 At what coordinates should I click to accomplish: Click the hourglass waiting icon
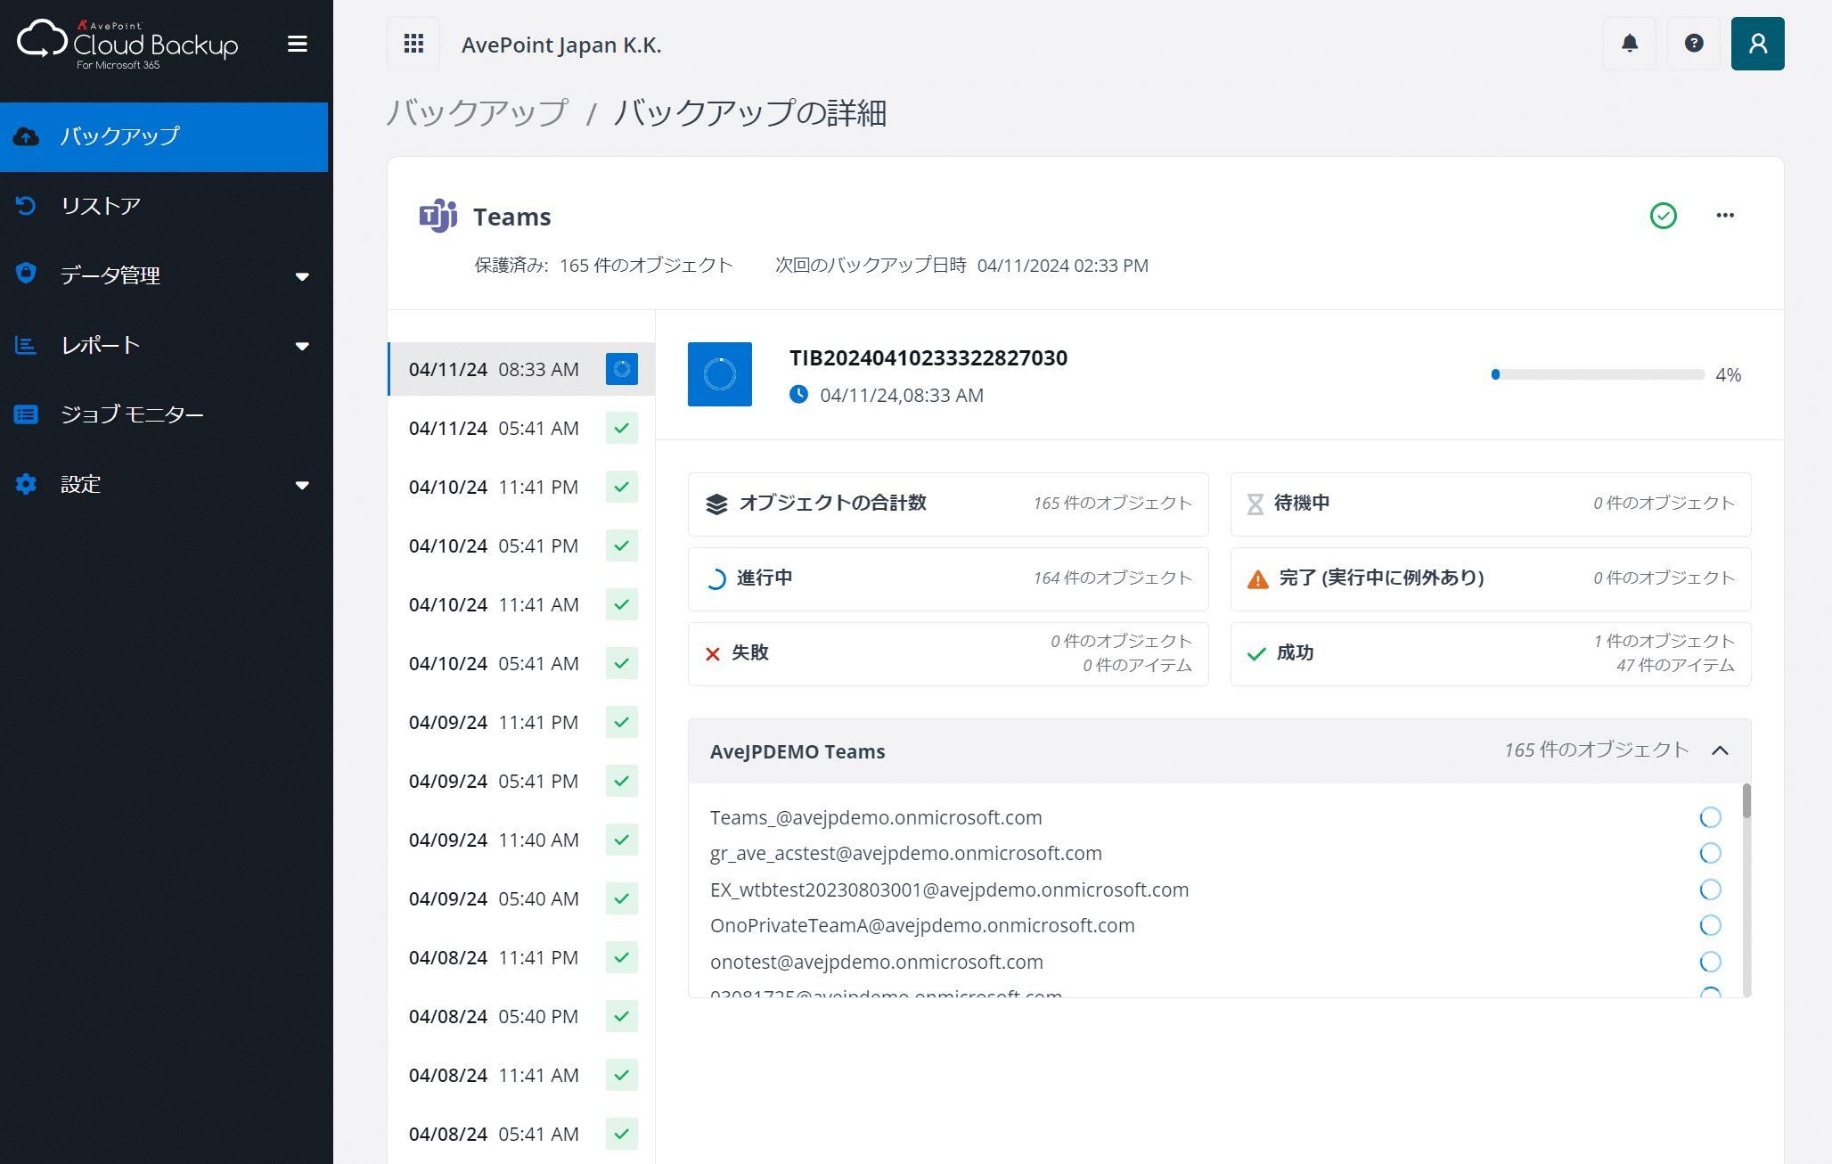click(1255, 504)
